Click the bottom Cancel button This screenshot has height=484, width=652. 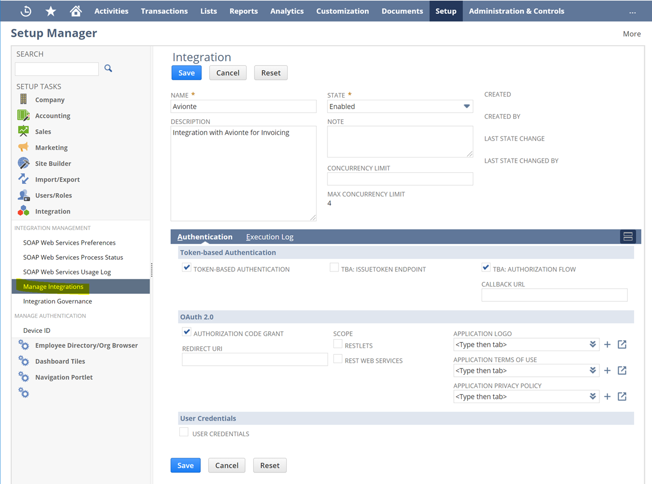227,466
